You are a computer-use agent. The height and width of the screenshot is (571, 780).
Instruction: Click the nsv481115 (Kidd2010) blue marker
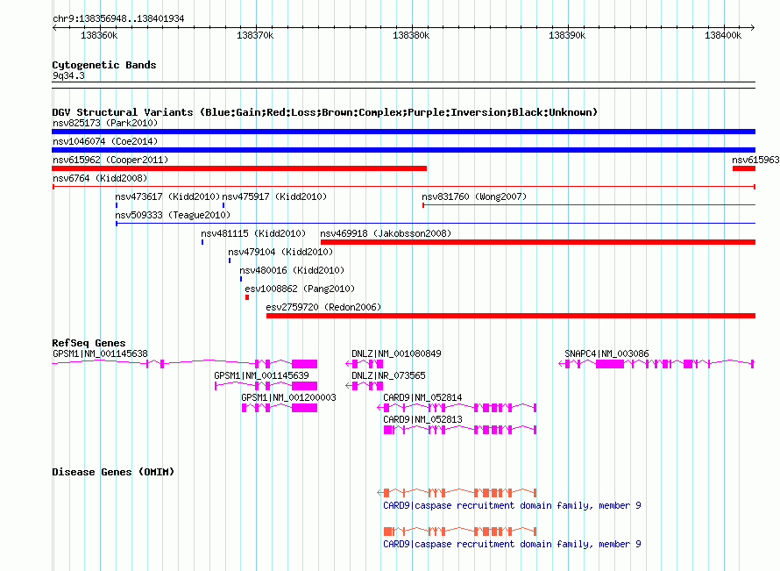202,242
